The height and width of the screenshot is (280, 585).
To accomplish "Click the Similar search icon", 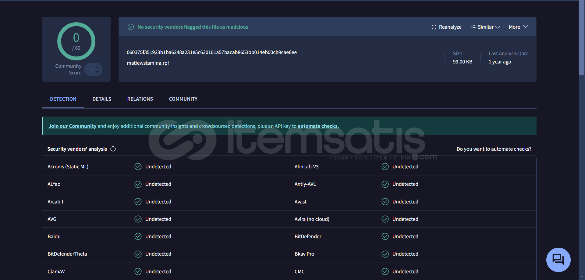I will [x=473, y=27].
